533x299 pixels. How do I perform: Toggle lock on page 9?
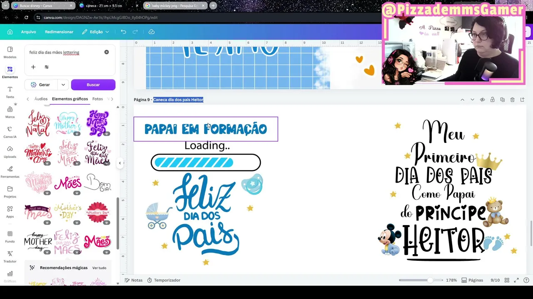(x=492, y=100)
